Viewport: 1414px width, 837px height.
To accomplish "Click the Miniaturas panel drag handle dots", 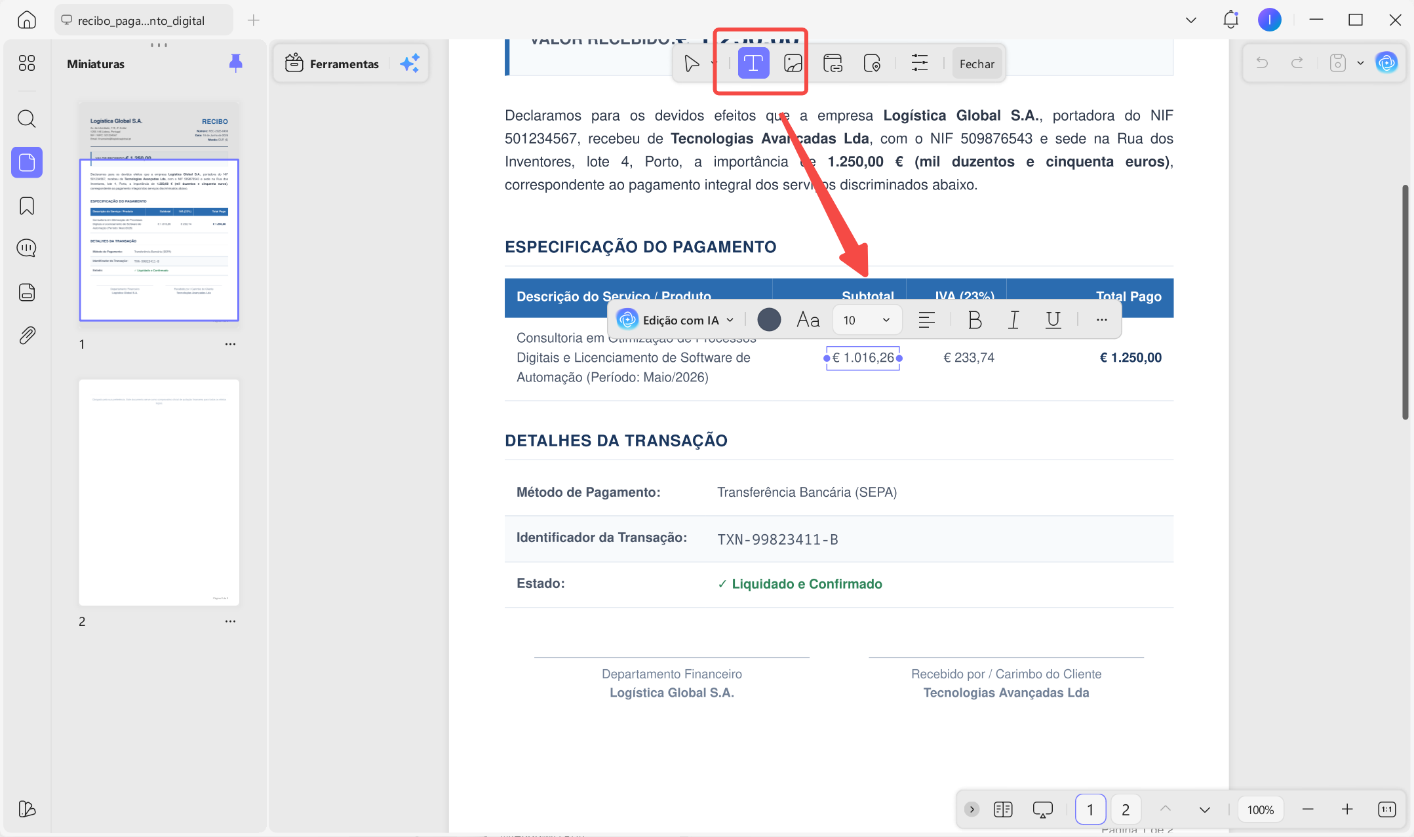I will (159, 45).
